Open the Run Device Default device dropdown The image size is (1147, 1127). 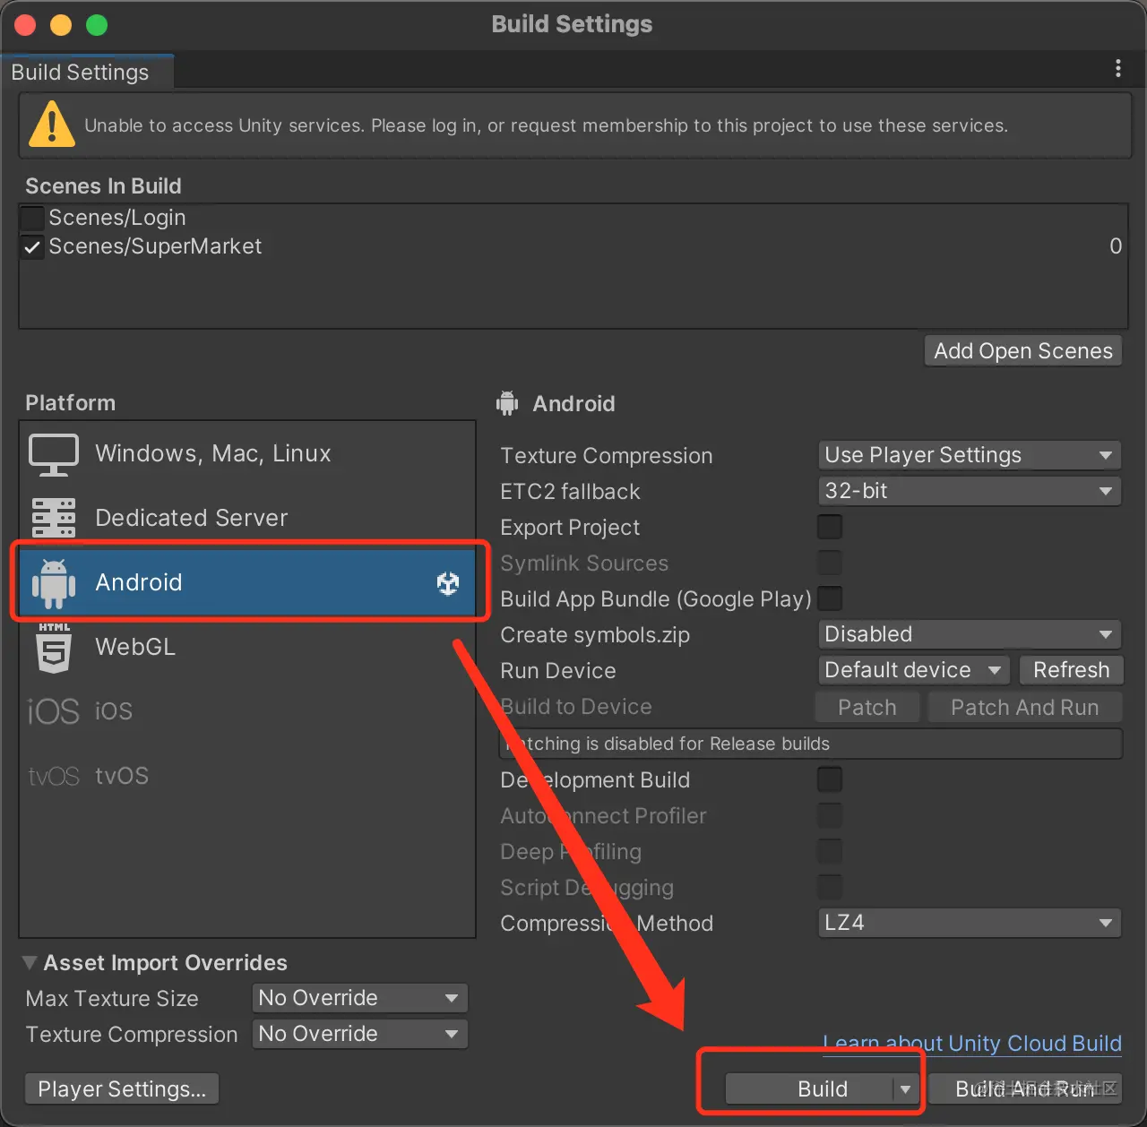pyautogui.click(x=914, y=670)
